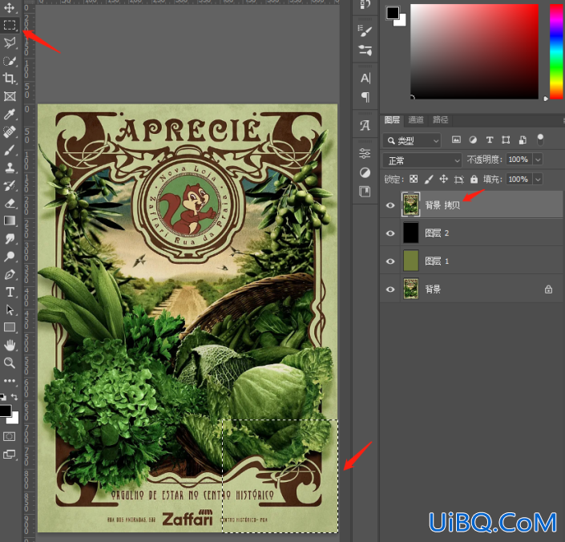This screenshot has width=565, height=542.
Task: Toggle Quick Mask mode
Action: pos(9,436)
